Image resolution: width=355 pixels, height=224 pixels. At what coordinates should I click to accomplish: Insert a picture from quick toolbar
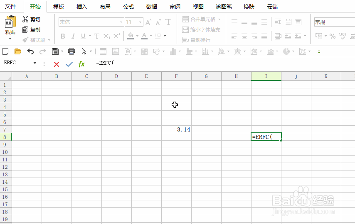pos(116,51)
